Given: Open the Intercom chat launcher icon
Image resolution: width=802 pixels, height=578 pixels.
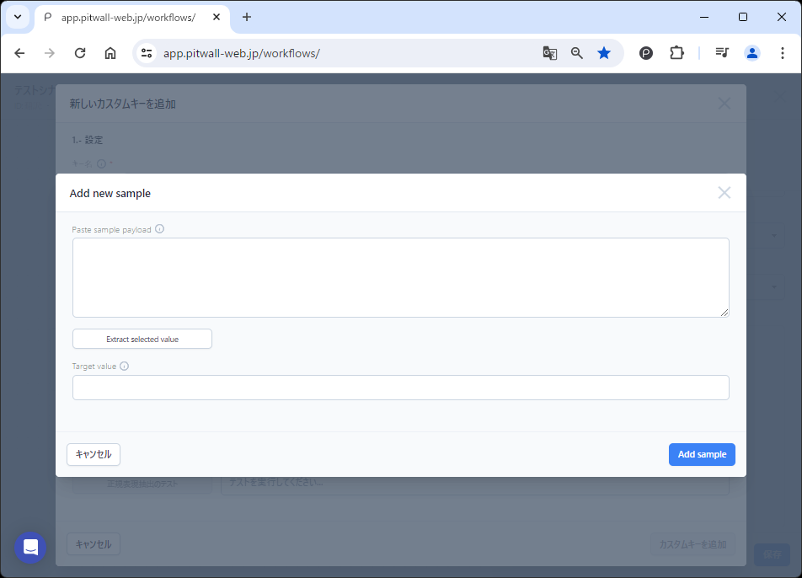Looking at the screenshot, I should pyautogui.click(x=31, y=548).
